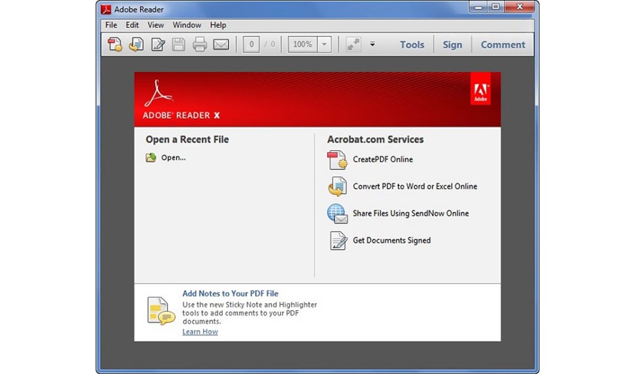631x374 pixels.
Task: Click the CreatePDF Online icon
Action: [337, 159]
